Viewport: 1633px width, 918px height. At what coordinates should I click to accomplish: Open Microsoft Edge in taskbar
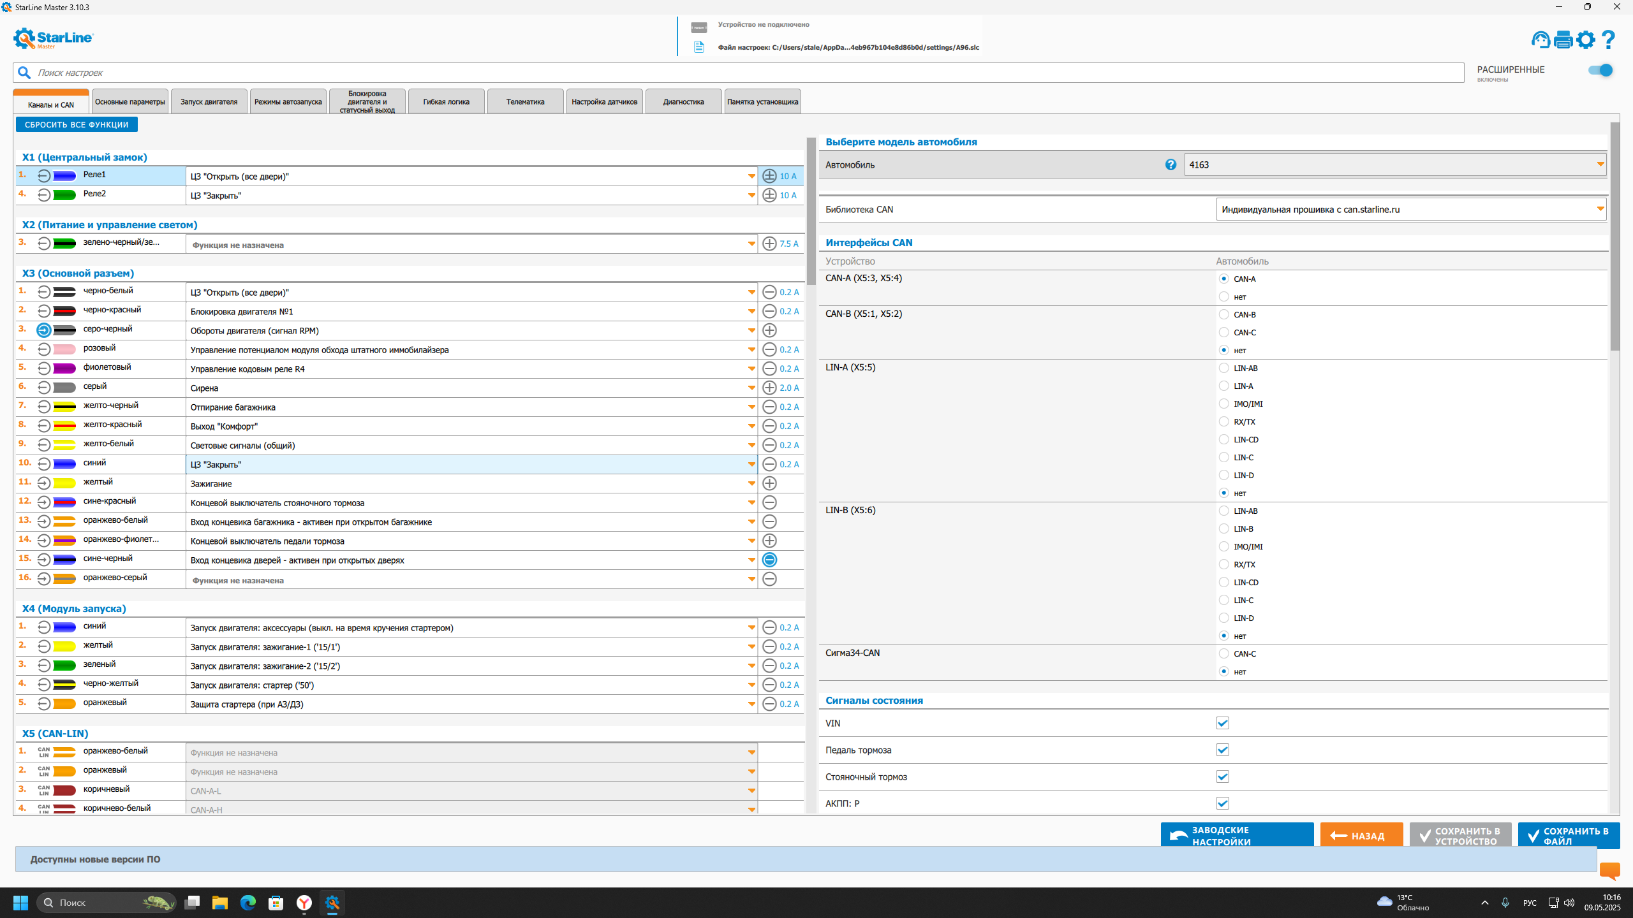coord(248,902)
